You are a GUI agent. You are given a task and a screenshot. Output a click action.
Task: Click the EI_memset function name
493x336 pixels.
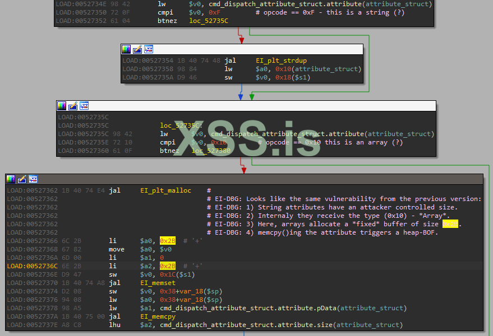(x=158, y=283)
